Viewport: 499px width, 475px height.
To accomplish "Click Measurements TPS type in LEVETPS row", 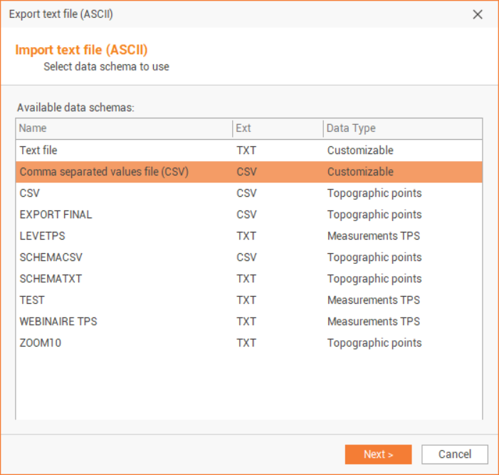I will coord(373,236).
